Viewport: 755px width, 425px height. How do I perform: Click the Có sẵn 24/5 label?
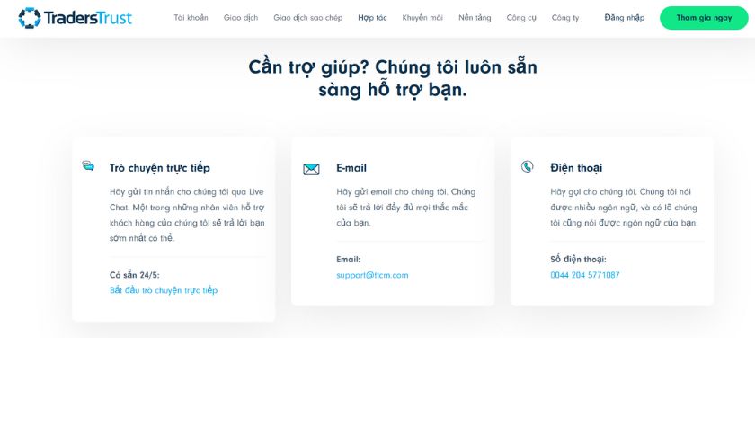click(x=134, y=275)
